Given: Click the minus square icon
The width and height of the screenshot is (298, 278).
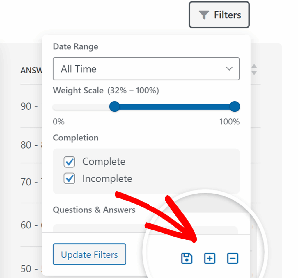Looking at the screenshot, I should click(233, 258).
